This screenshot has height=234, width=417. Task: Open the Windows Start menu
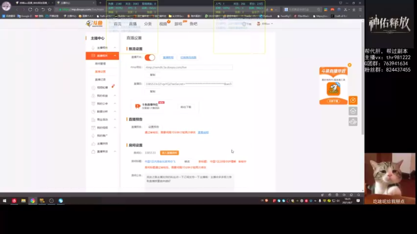(5, 201)
